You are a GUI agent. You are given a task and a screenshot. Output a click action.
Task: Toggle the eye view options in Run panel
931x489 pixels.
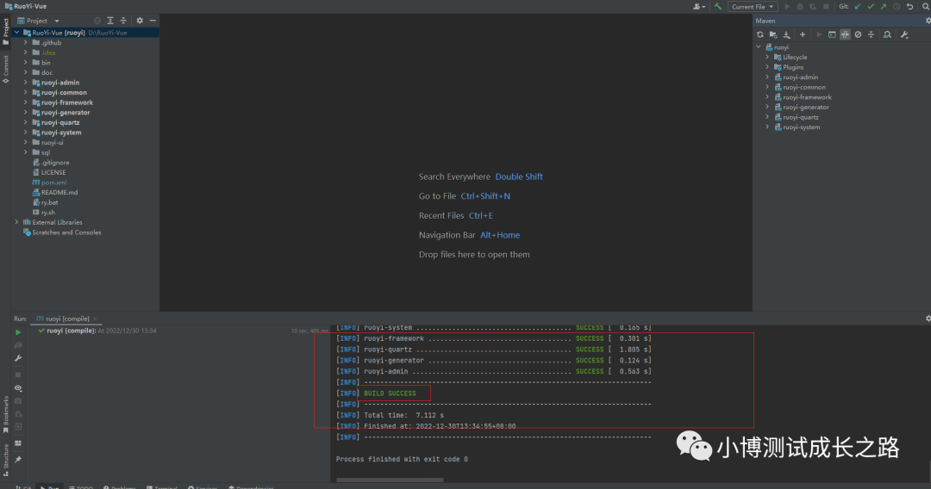pos(18,388)
